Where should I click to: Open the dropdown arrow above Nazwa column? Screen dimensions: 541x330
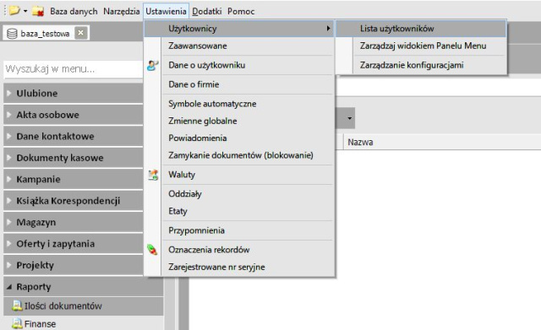[349, 118]
